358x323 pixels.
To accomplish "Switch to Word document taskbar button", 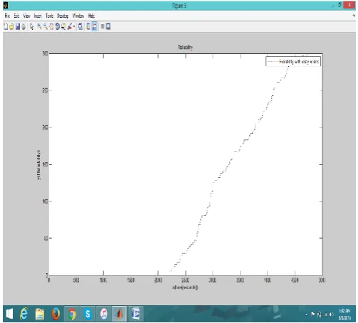I will click(x=136, y=314).
